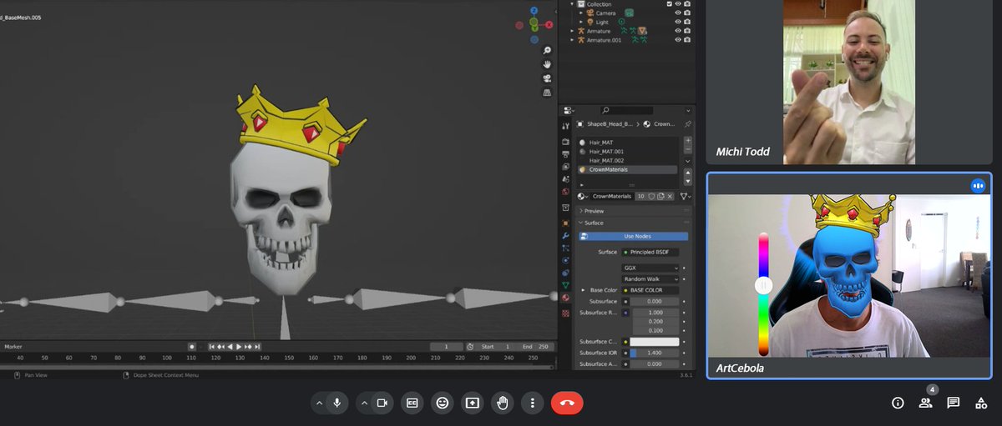Select the Hair_MAT material slot
The width and height of the screenshot is (1002, 426).
pos(626,143)
